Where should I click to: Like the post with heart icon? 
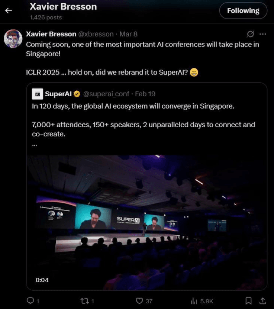click(x=139, y=301)
